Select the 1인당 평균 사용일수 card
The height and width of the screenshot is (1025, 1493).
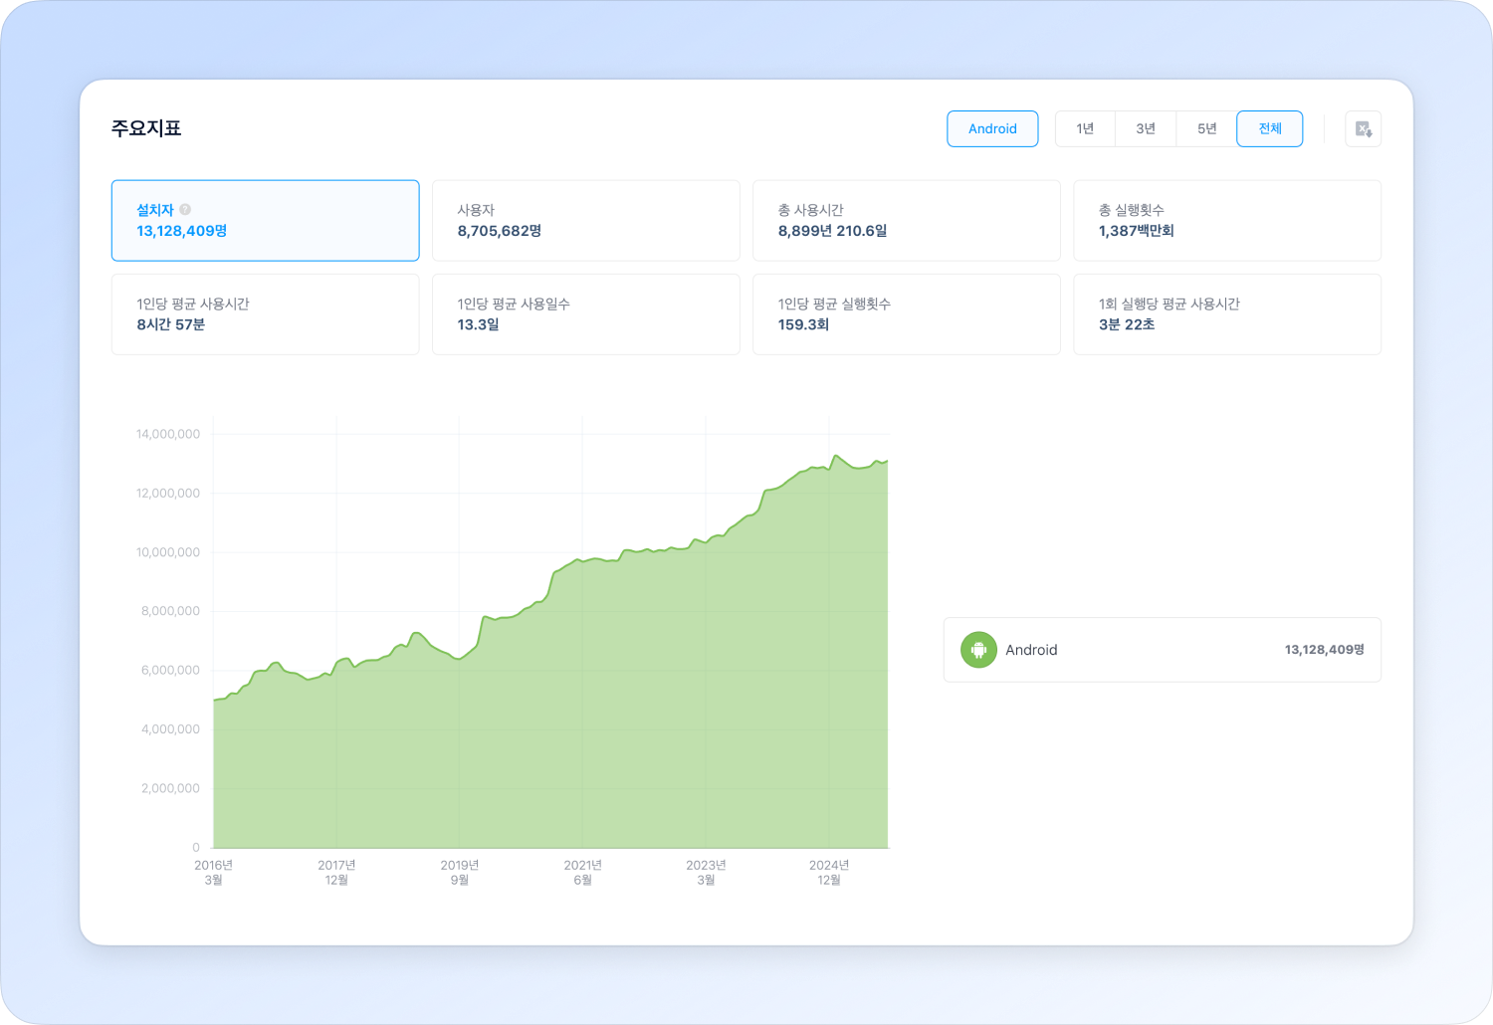tap(585, 314)
